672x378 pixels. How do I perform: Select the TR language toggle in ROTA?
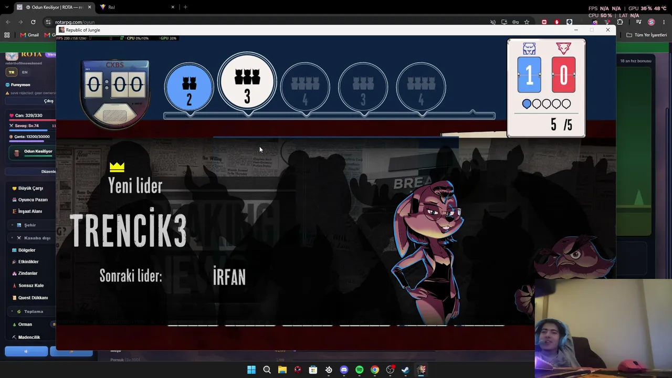[12, 72]
